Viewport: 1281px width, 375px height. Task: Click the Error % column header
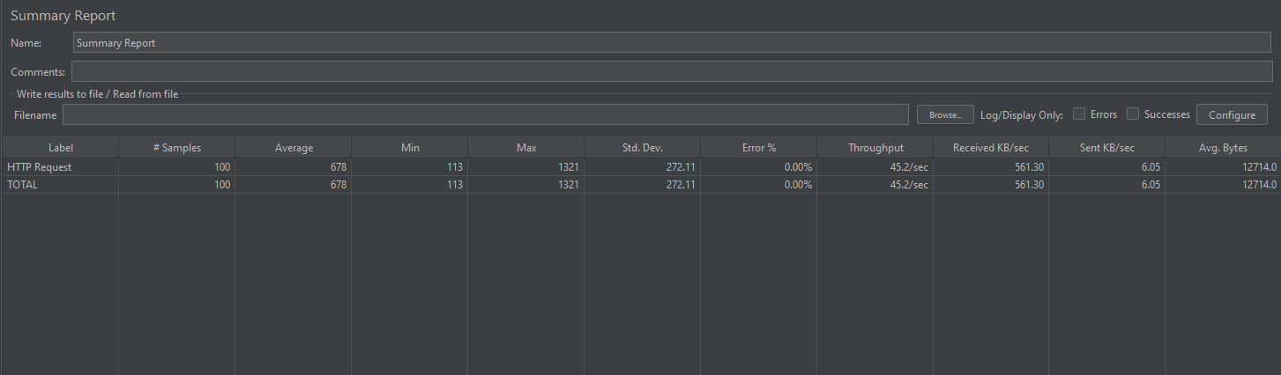(x=759, y=148)
